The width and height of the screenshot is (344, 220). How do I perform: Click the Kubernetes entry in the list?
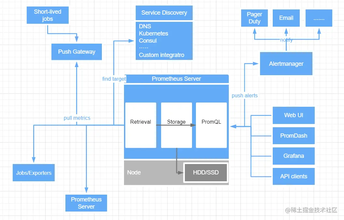pos(154,34)
